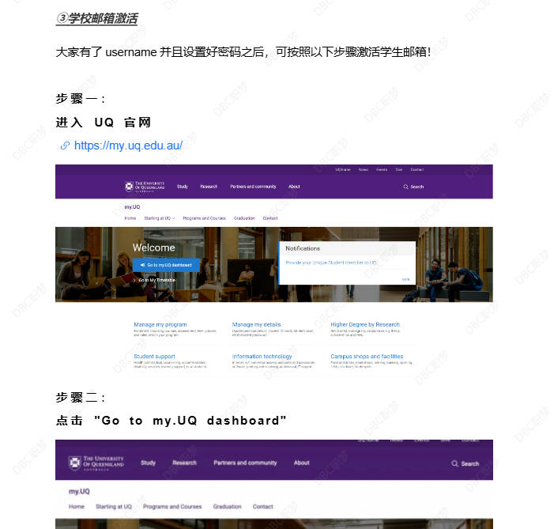Open the Unique Student Identifier notification link

click(331, 263)
